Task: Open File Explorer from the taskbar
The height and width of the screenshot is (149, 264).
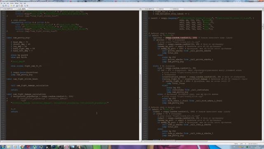Action: (x=9, y=147)
